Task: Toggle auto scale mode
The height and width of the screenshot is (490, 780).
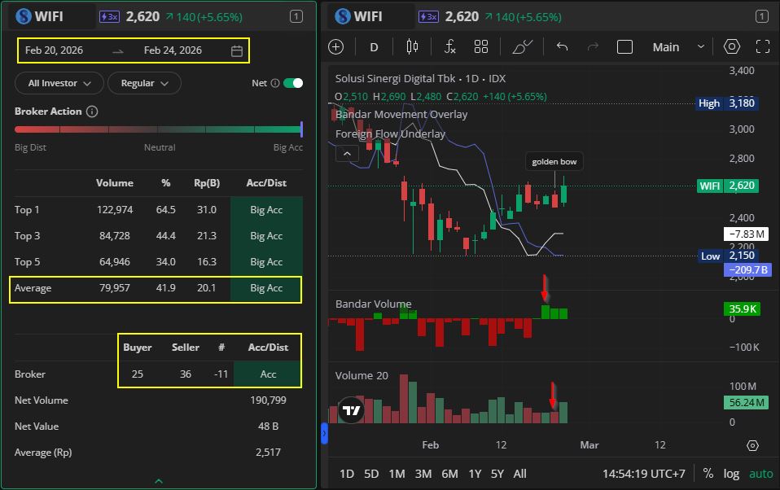Action: [761, 474]
